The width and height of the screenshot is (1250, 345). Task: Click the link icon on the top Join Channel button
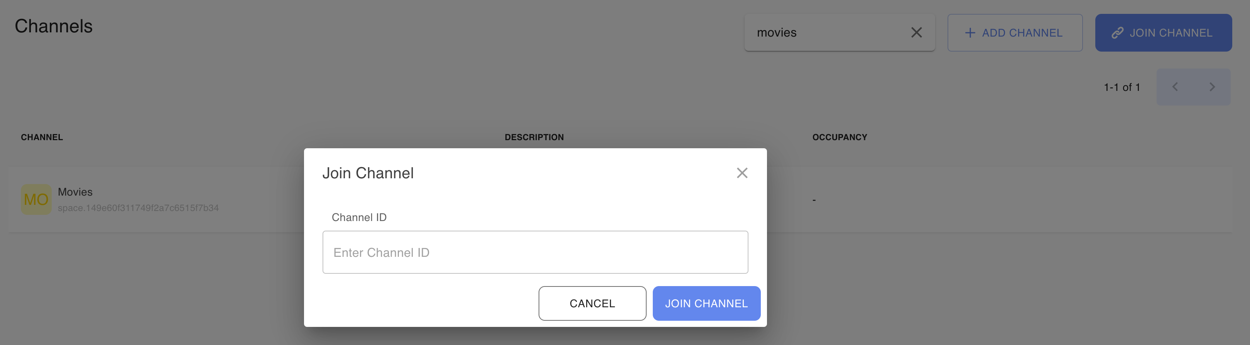1118,33
